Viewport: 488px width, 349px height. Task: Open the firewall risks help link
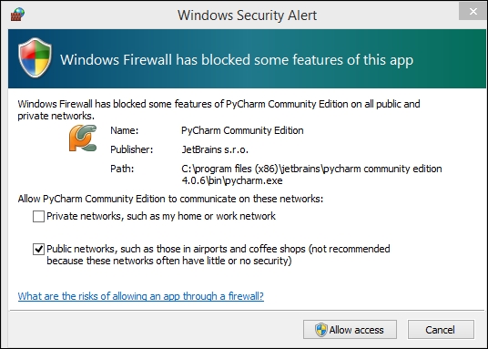(141, 296)
